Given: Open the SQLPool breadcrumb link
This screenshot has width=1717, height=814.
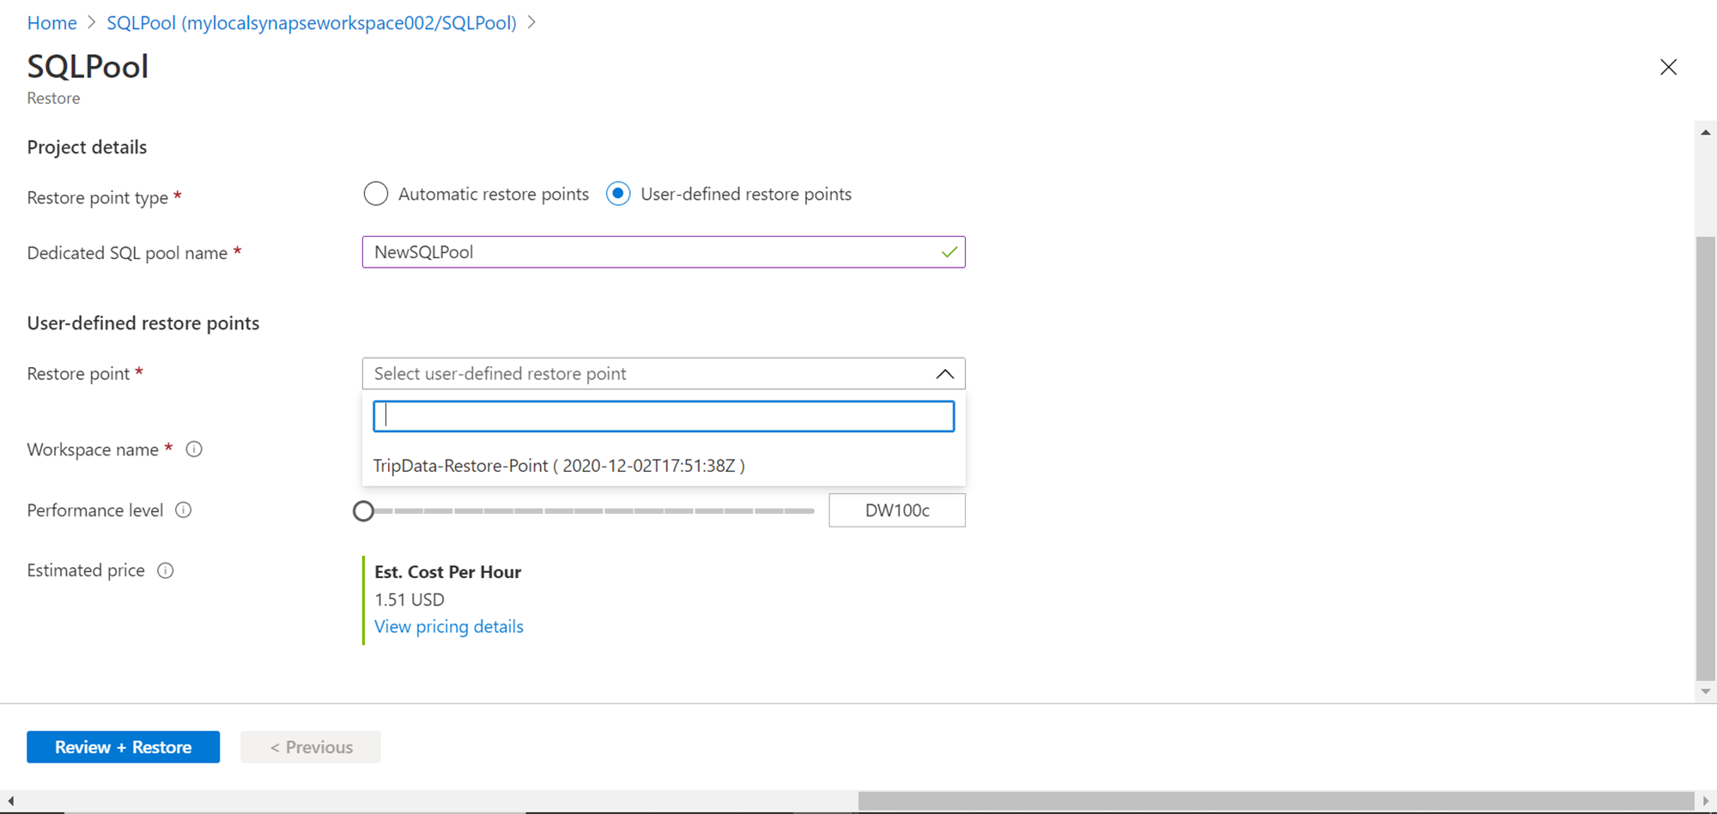Looking at the screenshot, I should click(311, 23).
